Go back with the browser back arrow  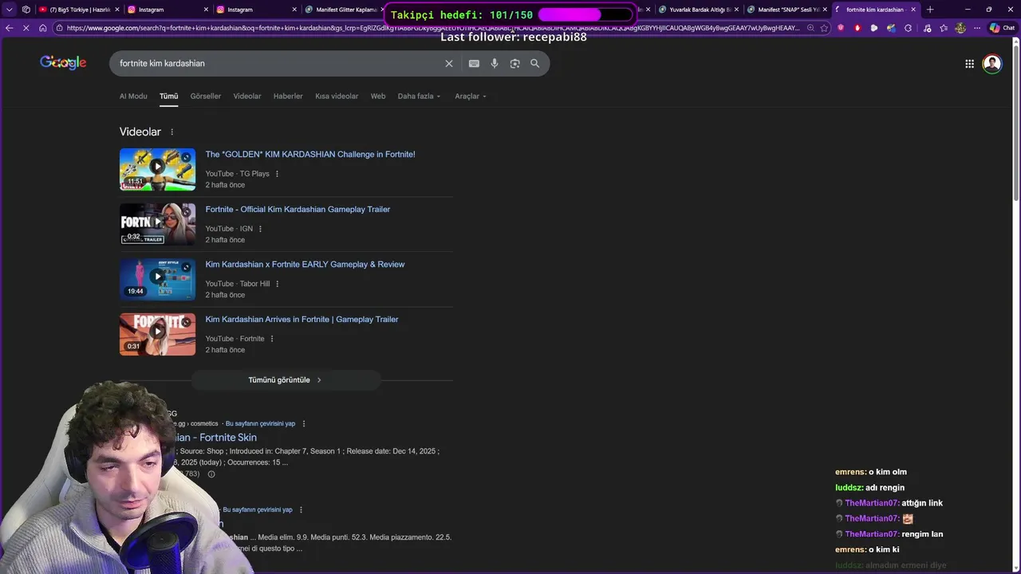[9, 28]
